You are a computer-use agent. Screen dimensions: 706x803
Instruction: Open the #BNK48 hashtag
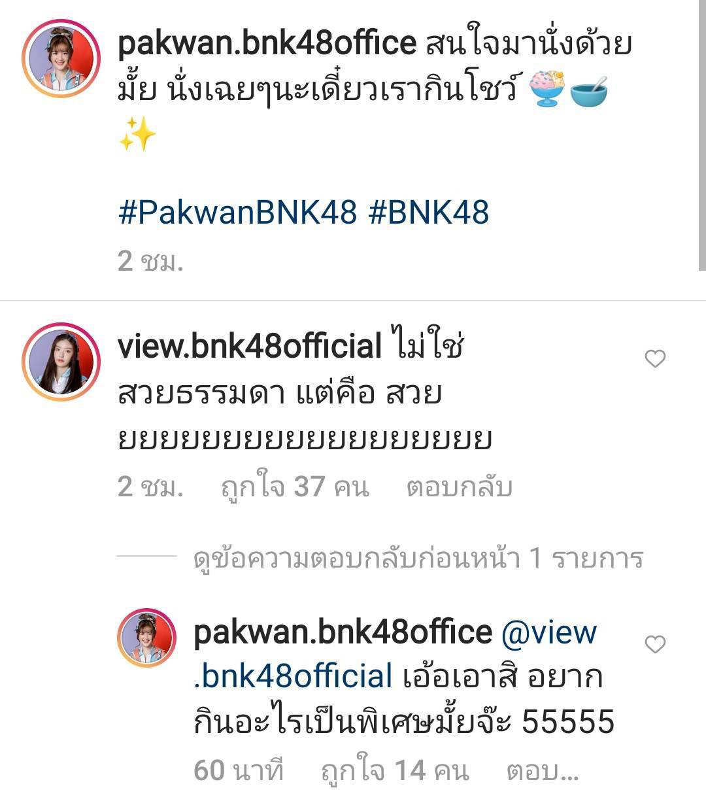(x=429, y=213)
